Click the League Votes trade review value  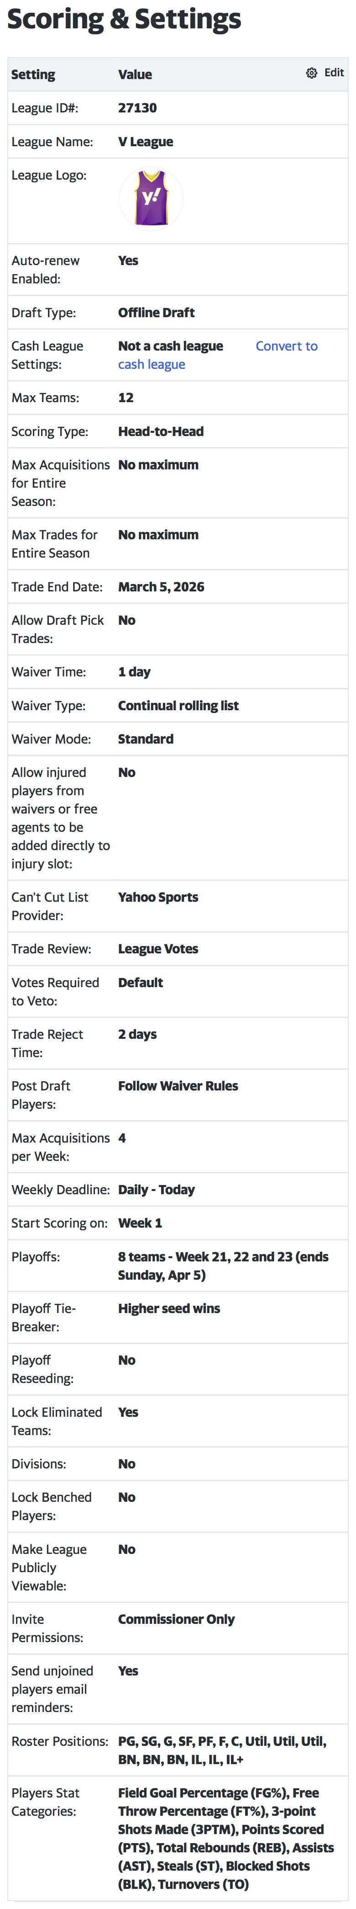(157, 949)
